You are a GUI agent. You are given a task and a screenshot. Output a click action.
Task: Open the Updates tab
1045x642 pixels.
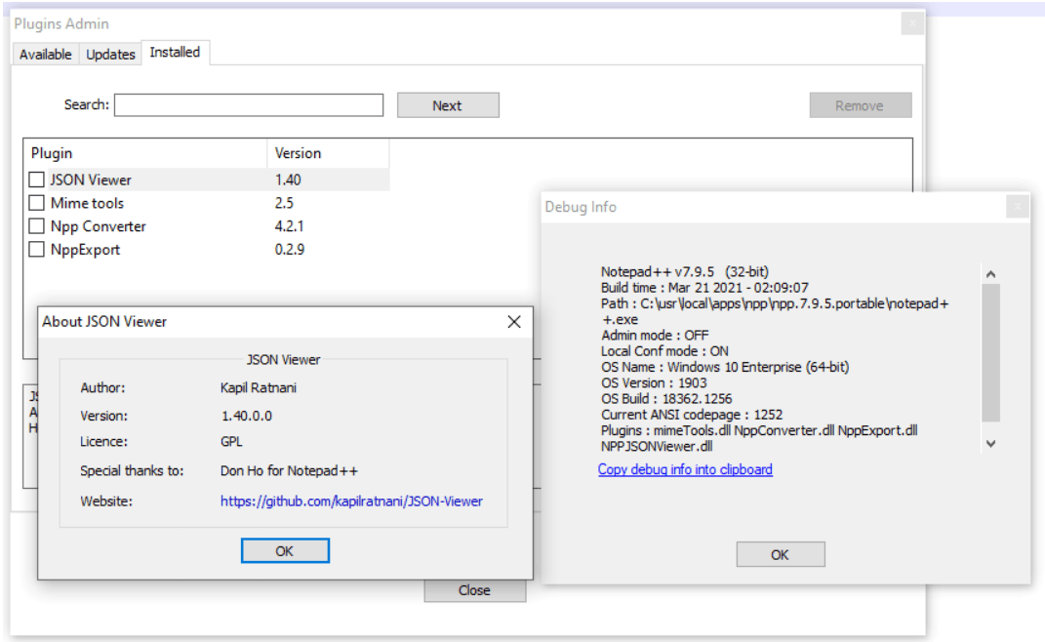110,55
